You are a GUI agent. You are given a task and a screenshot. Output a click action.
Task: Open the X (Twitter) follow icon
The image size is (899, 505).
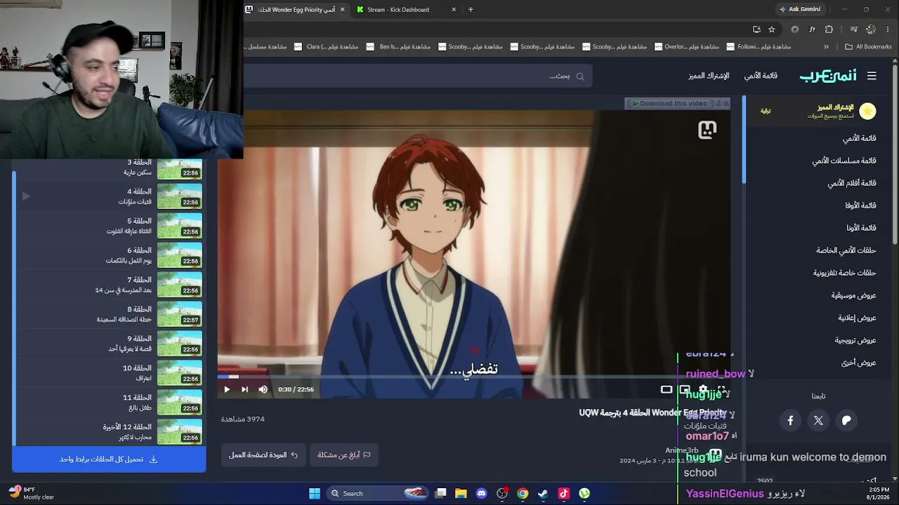click(818, 420)
